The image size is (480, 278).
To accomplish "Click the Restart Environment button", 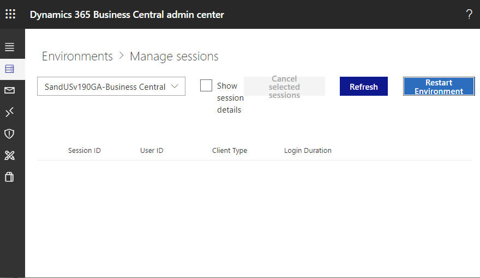I will (x=439, y=87).
